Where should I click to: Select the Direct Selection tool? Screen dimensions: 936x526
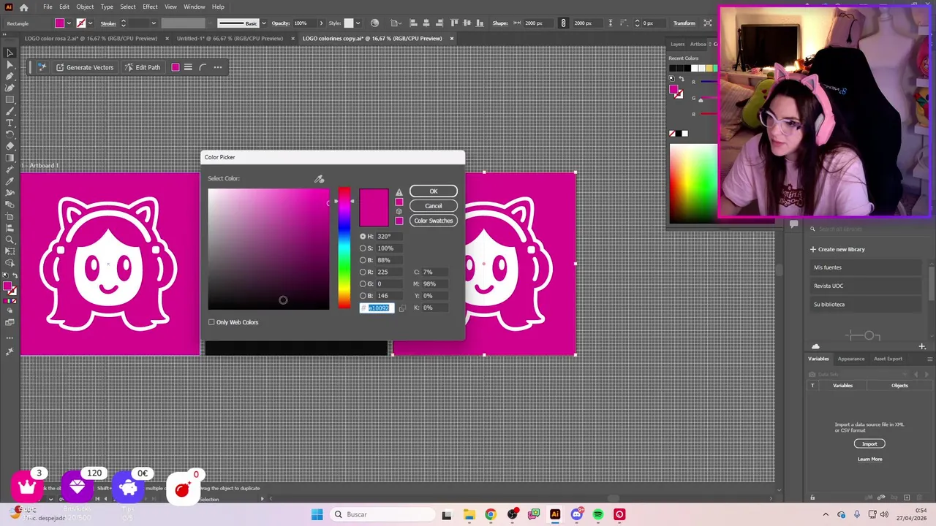[10, 65]
